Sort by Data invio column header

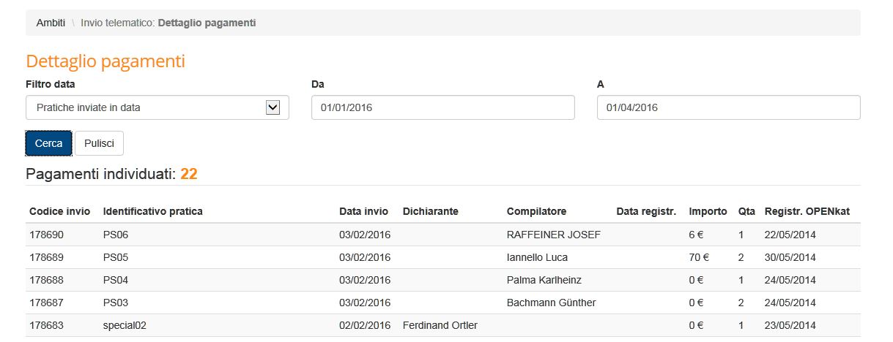point(363,211)
